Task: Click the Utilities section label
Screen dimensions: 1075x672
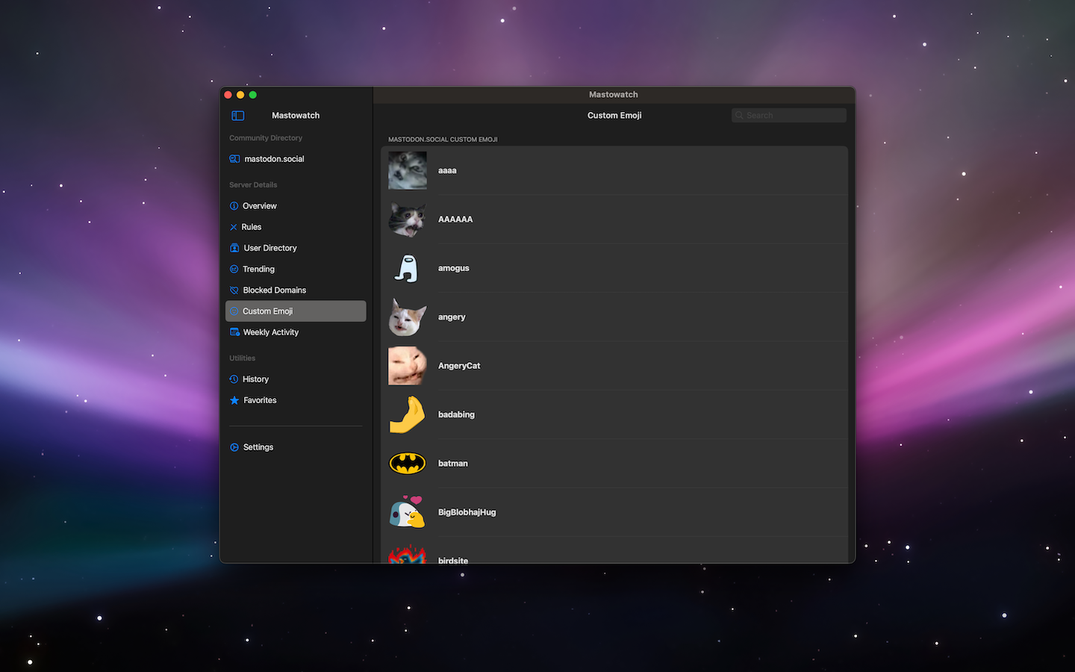Action: tap(242, 358)
